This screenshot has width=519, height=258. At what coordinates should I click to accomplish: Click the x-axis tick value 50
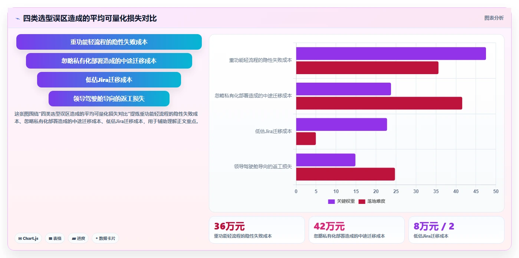point(496,191)
